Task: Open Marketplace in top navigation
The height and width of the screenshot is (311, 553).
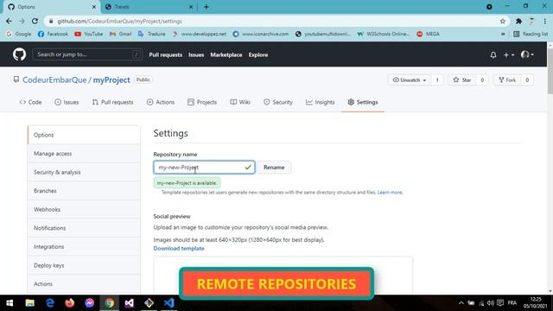Action: (x=226, y=55)
